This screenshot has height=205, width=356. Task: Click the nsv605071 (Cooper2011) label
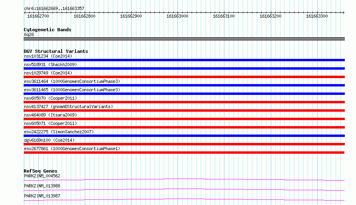pos(50,123)
